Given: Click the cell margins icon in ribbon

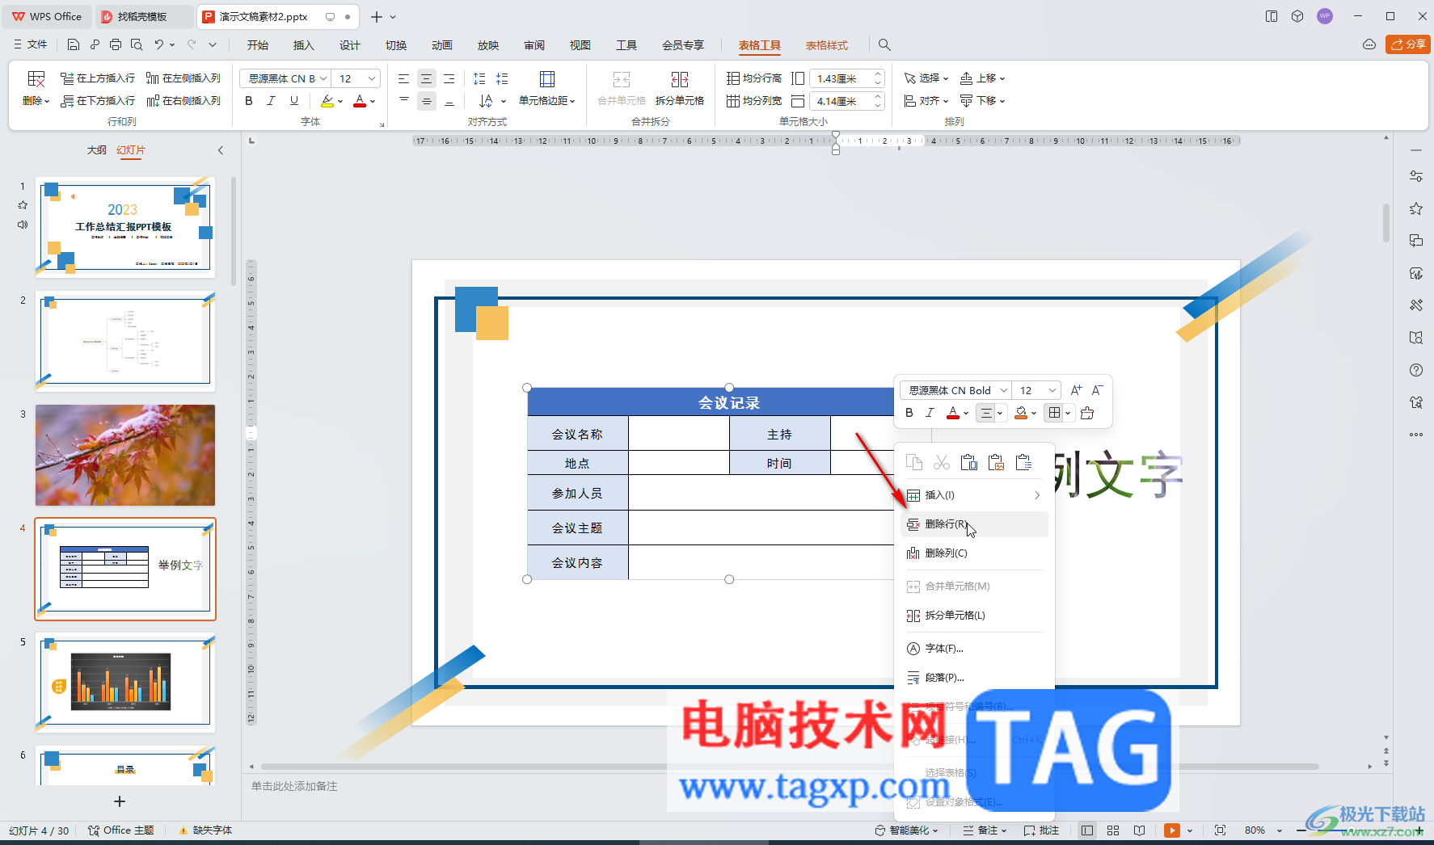Looking at the screenshot, I should click(547, 78).
